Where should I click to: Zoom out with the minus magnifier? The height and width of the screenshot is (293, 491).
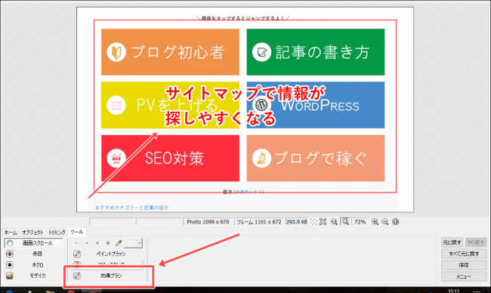point(385,222)
